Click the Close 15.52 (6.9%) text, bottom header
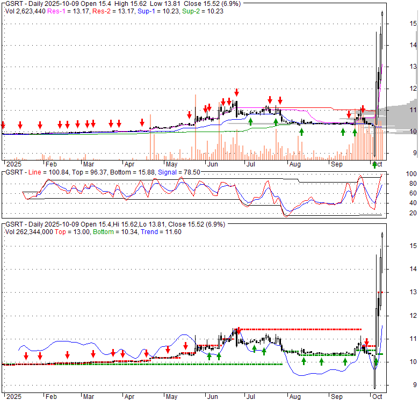The width and height of the screenshot is (419, 400). click(x=197, y=224)
